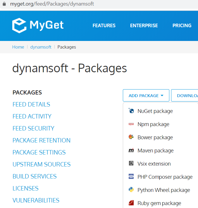
Task: Click the browser address bar lock icon
Action: point(4,4)
